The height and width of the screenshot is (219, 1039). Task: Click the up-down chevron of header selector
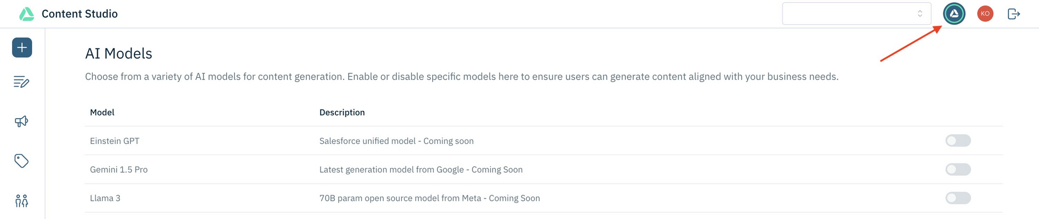tap(920, 14)
